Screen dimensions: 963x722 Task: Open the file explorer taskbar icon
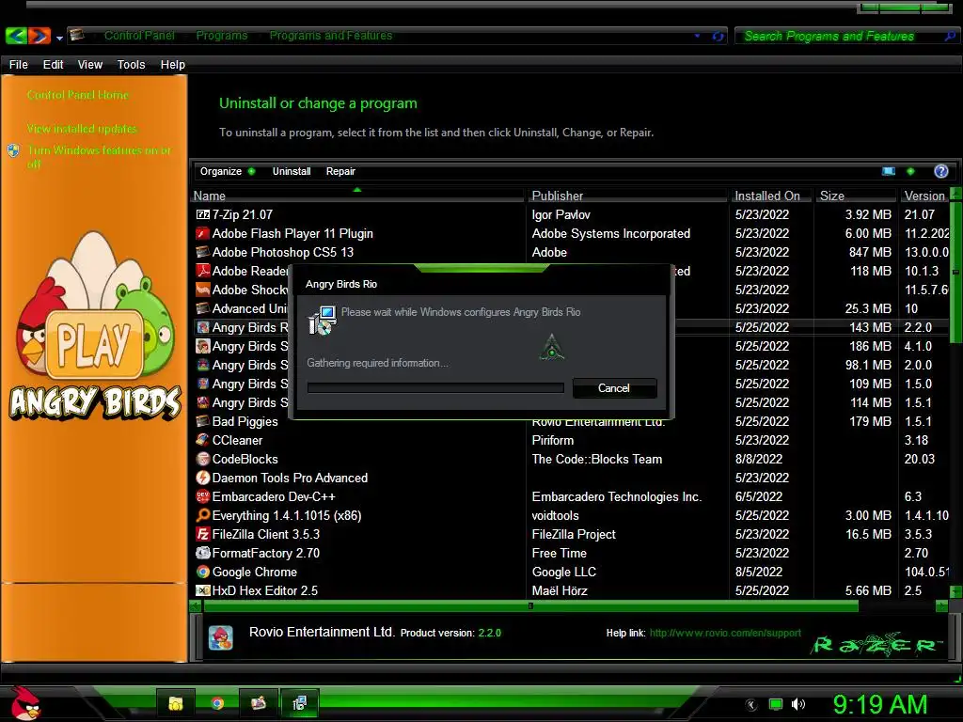(x=176, y=703)
